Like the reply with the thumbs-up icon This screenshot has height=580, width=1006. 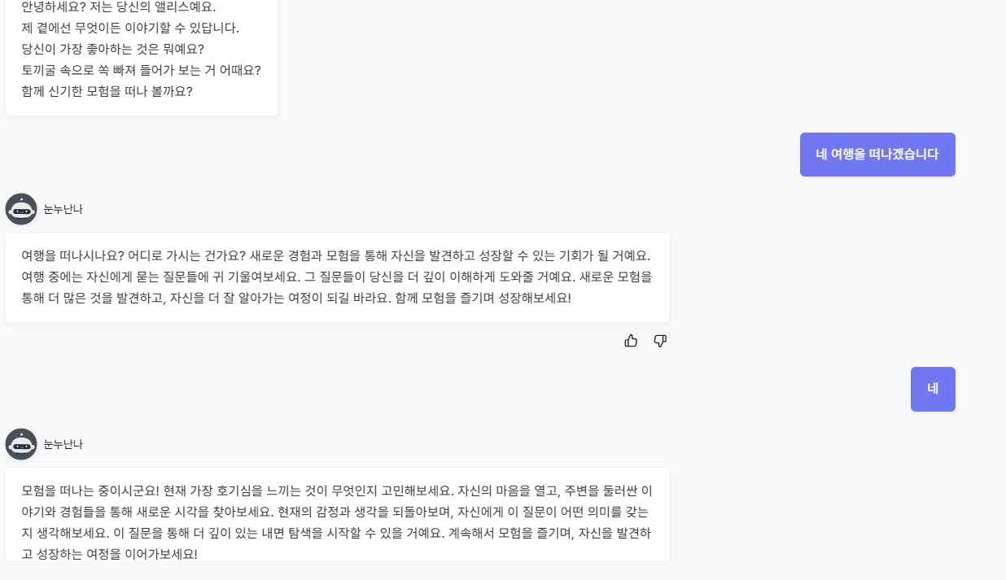coord(631,341)
